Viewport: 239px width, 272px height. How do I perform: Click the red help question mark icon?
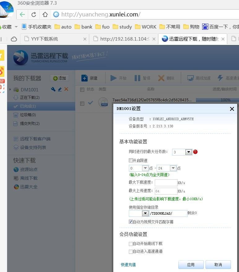(x=195, y=152)
